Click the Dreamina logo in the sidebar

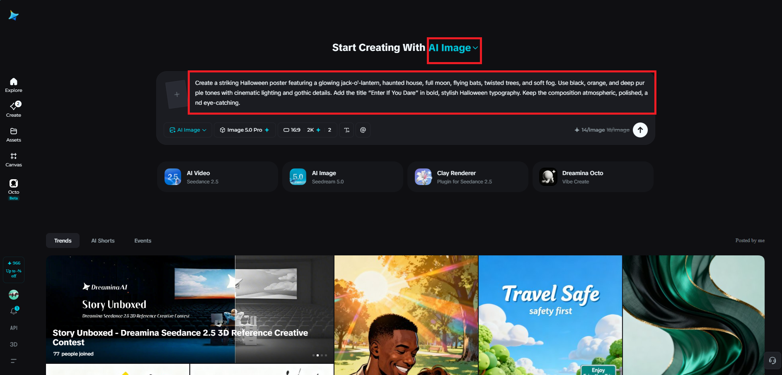[14, 15]
